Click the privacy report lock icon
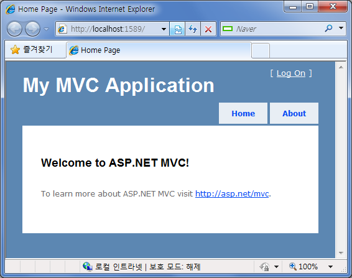Screen dimensions: 352x278 click(264, 267)
